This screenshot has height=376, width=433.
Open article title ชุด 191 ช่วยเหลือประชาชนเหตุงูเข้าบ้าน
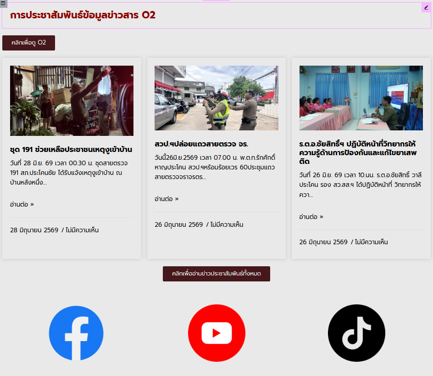[x=71, y=150]
